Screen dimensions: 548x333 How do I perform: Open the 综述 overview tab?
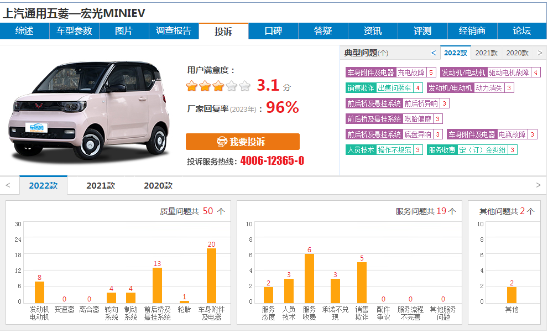pyautogui.click(x=24, y=31)
